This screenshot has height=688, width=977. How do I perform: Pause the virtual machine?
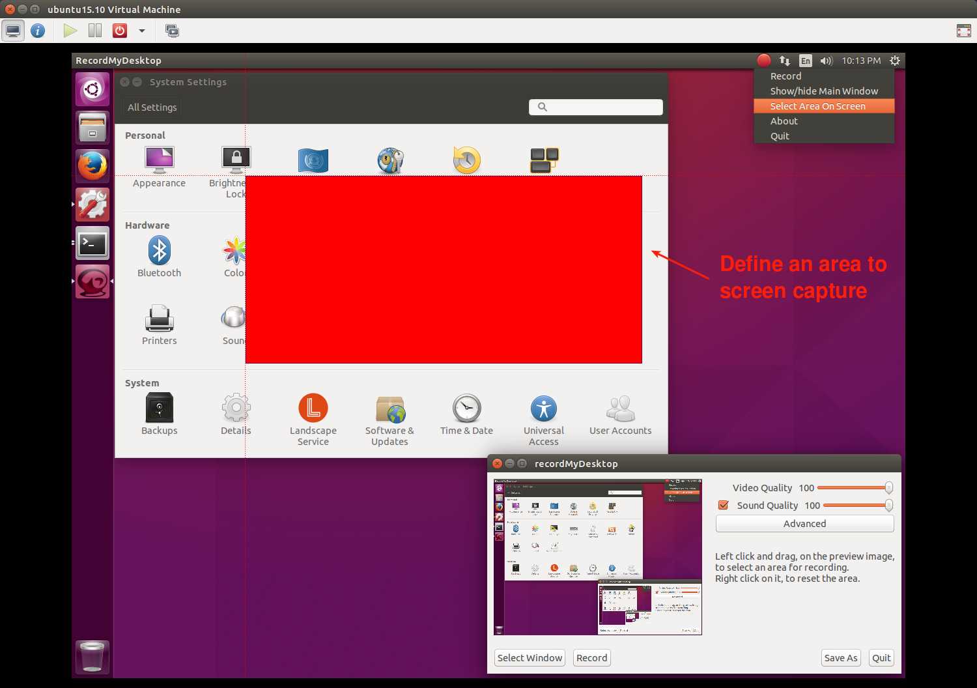coord(95,31)
